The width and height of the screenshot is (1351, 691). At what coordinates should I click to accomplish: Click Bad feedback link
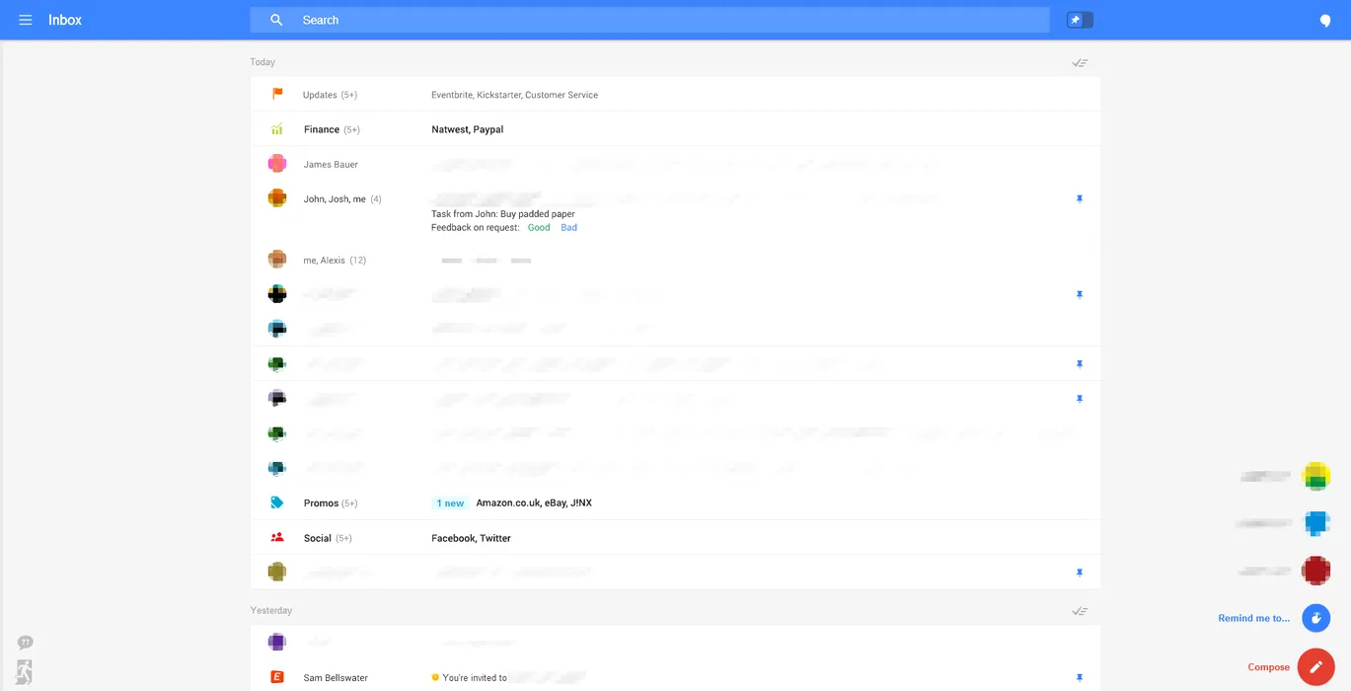point(568,228)
